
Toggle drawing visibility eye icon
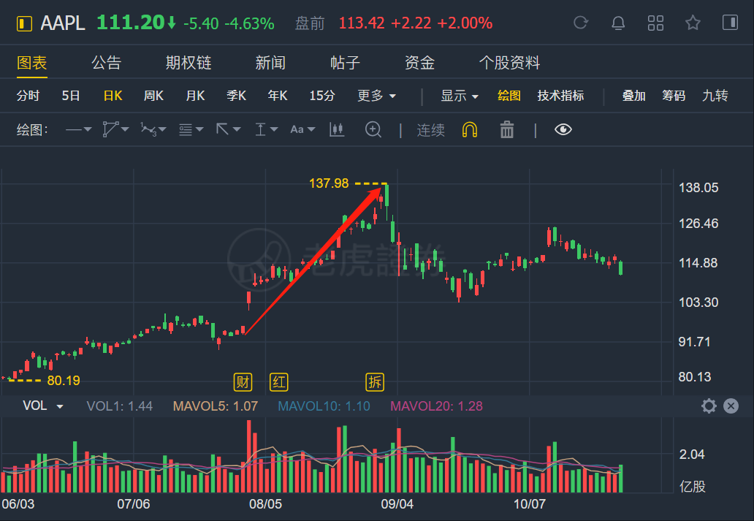click(x=563, y=130)
